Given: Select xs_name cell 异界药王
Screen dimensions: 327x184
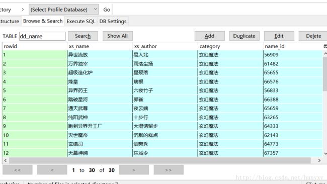Looking at the screenshot, I should pyautogui.click(x=100, y=90).
